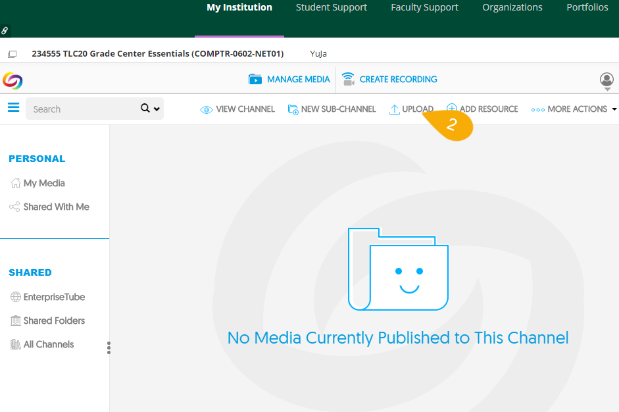Click New Sub-Channel
The width and height of the screenshot is (619, 412).
[332, 109]
